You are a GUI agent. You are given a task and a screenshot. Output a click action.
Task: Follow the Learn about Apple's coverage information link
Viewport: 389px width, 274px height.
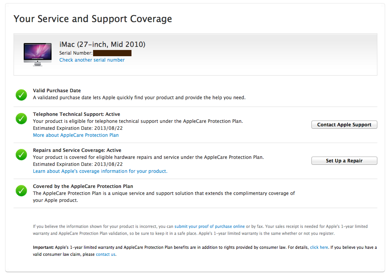(100, 171)
